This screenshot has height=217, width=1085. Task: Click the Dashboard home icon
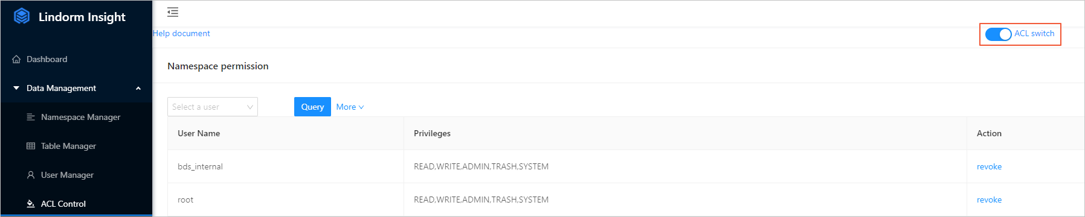tap(16, 59)
